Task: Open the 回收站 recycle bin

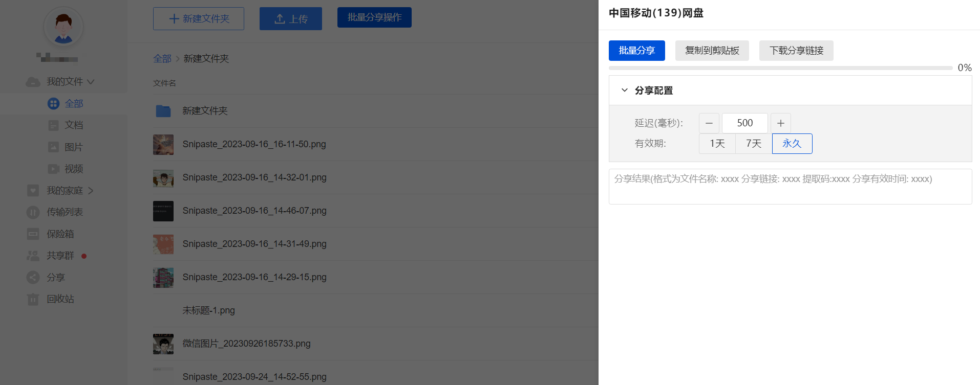Action: [60, 299]
